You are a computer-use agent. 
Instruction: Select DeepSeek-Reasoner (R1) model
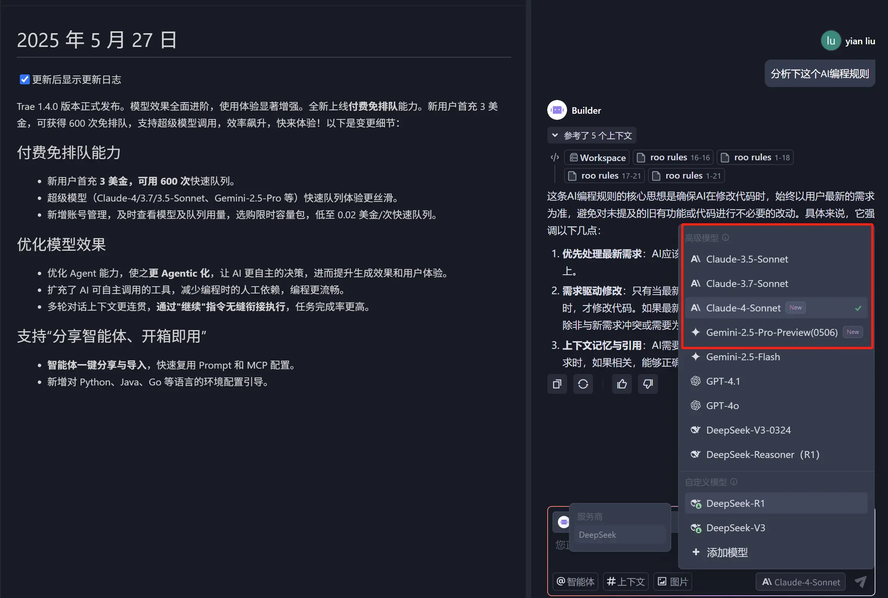(776, 455)
